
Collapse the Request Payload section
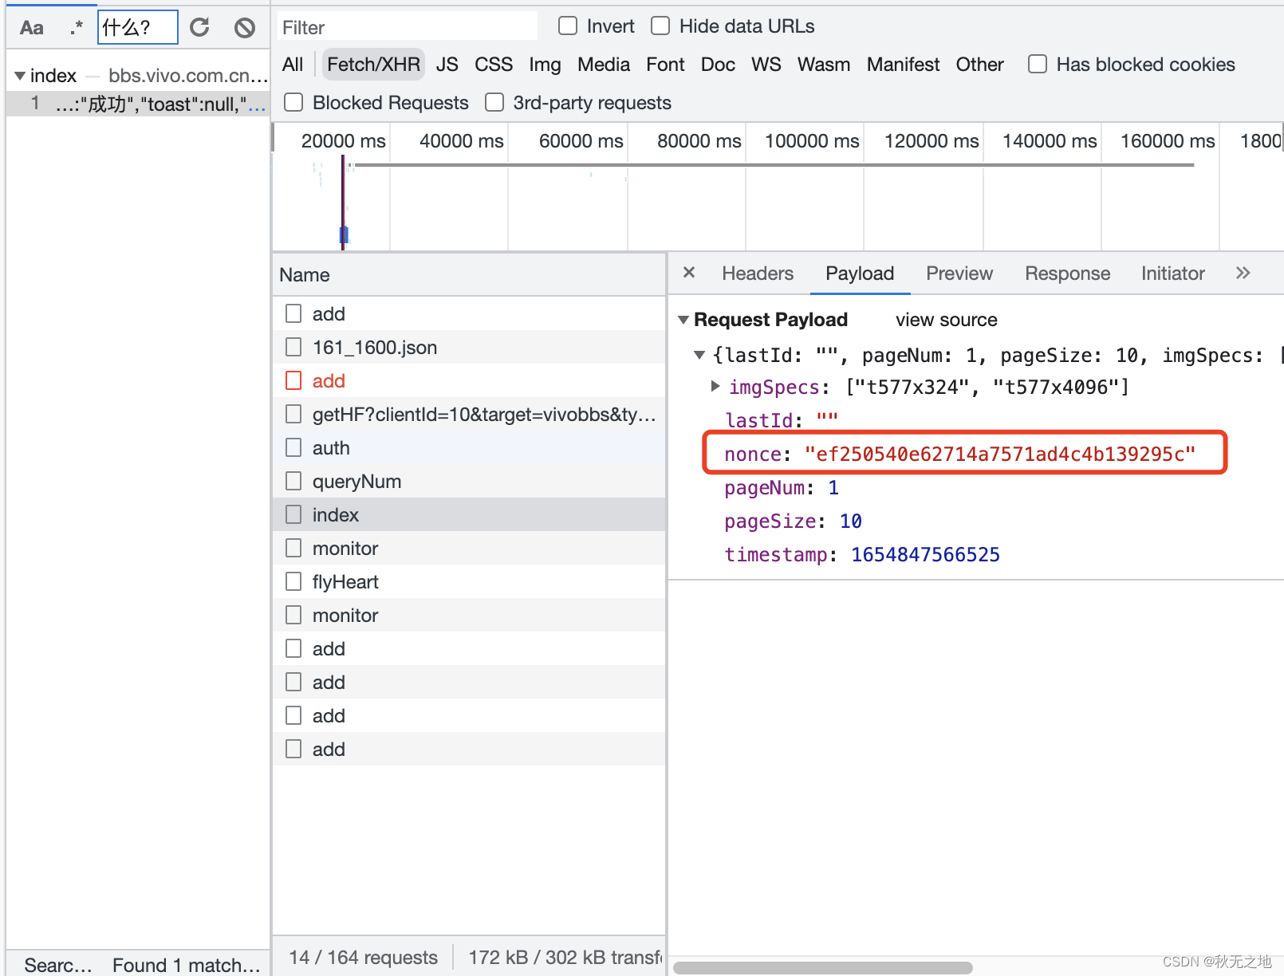(683, 320)
